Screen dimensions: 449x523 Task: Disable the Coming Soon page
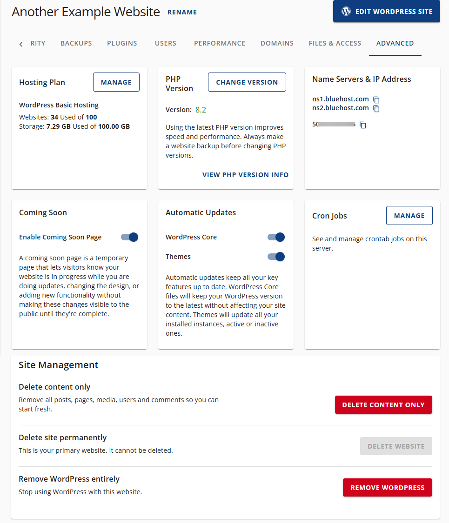[129, 237]
